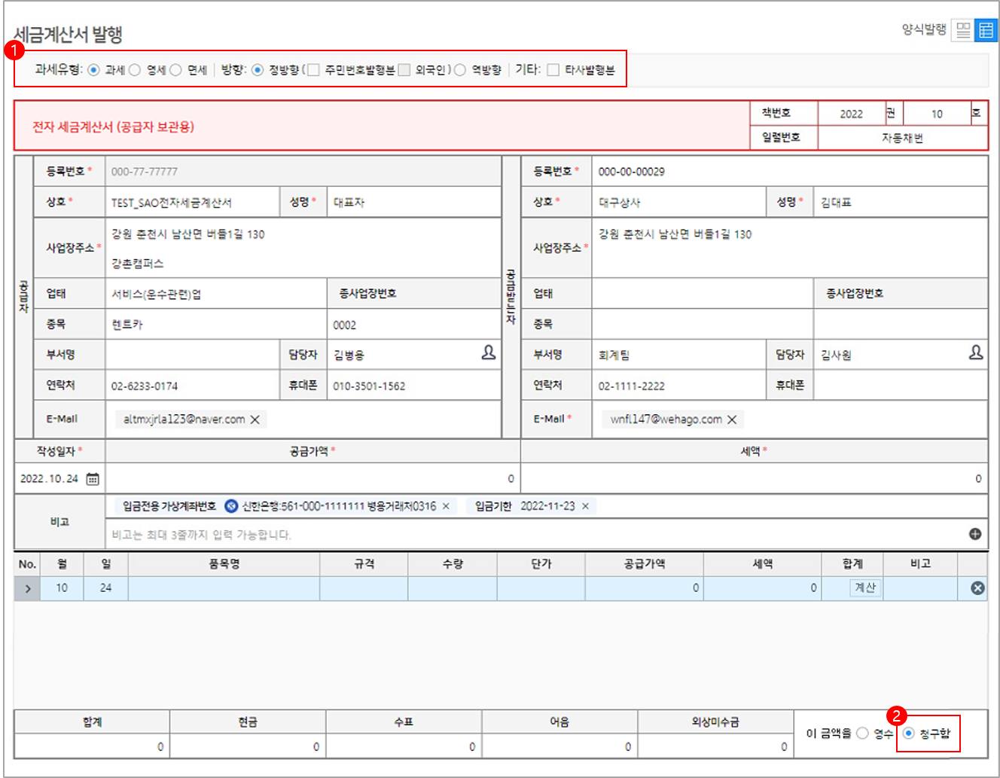
Task: Check the 외국인 checkbox
Action: [x=404, y=70]
